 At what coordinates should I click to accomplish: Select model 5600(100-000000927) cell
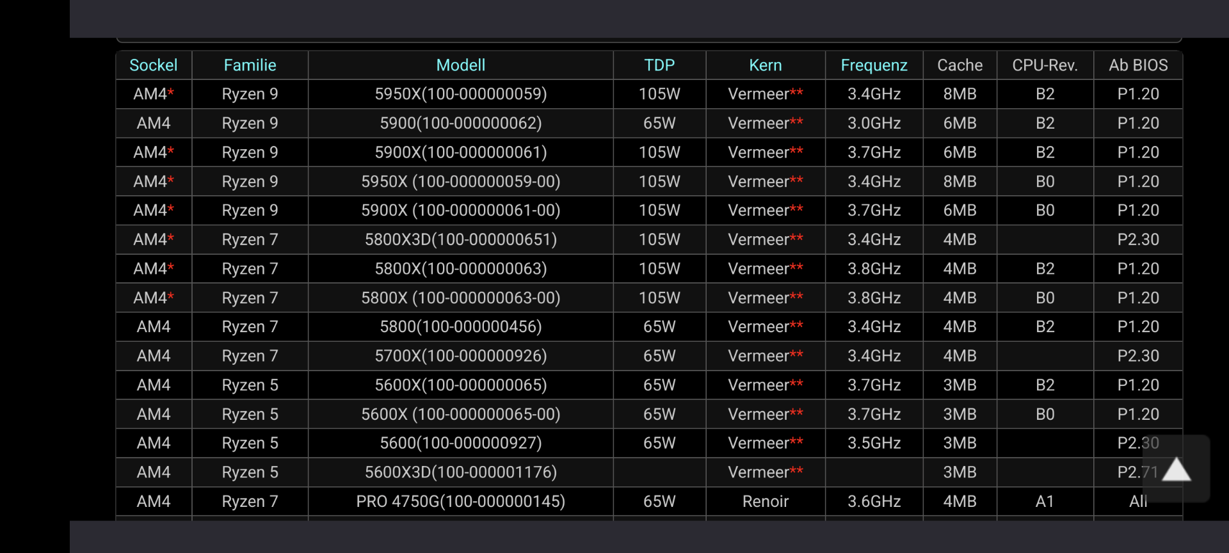pos(461,443)
